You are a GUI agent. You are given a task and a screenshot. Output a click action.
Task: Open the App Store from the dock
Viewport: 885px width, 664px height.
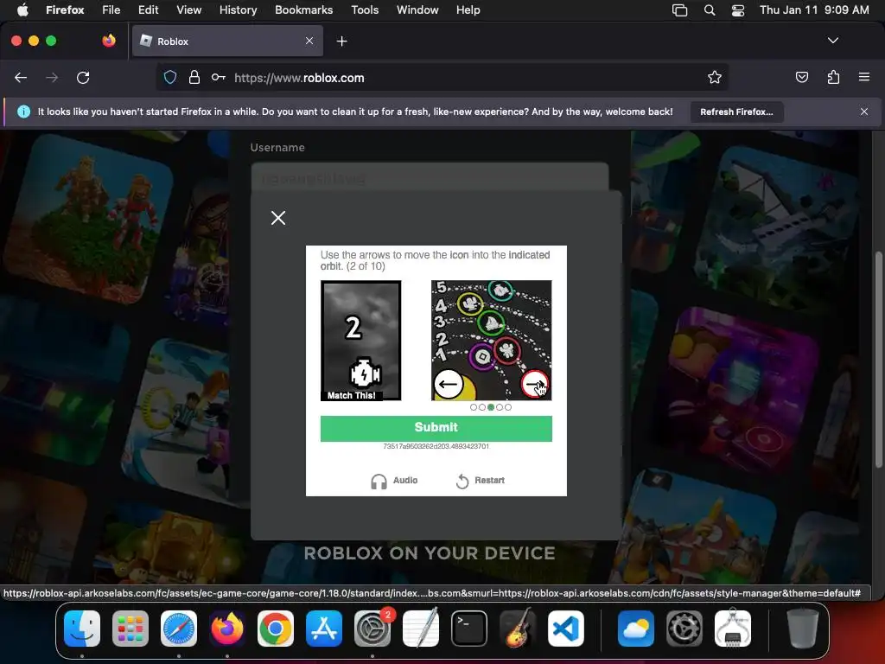(x=324, y=629)
